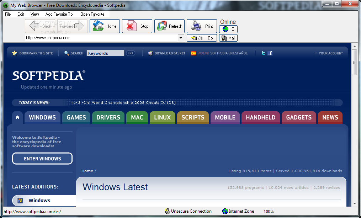The width and height of the screenshot is (361, 218).
Task: Open the Download Basket link
Action: [170, 53]
